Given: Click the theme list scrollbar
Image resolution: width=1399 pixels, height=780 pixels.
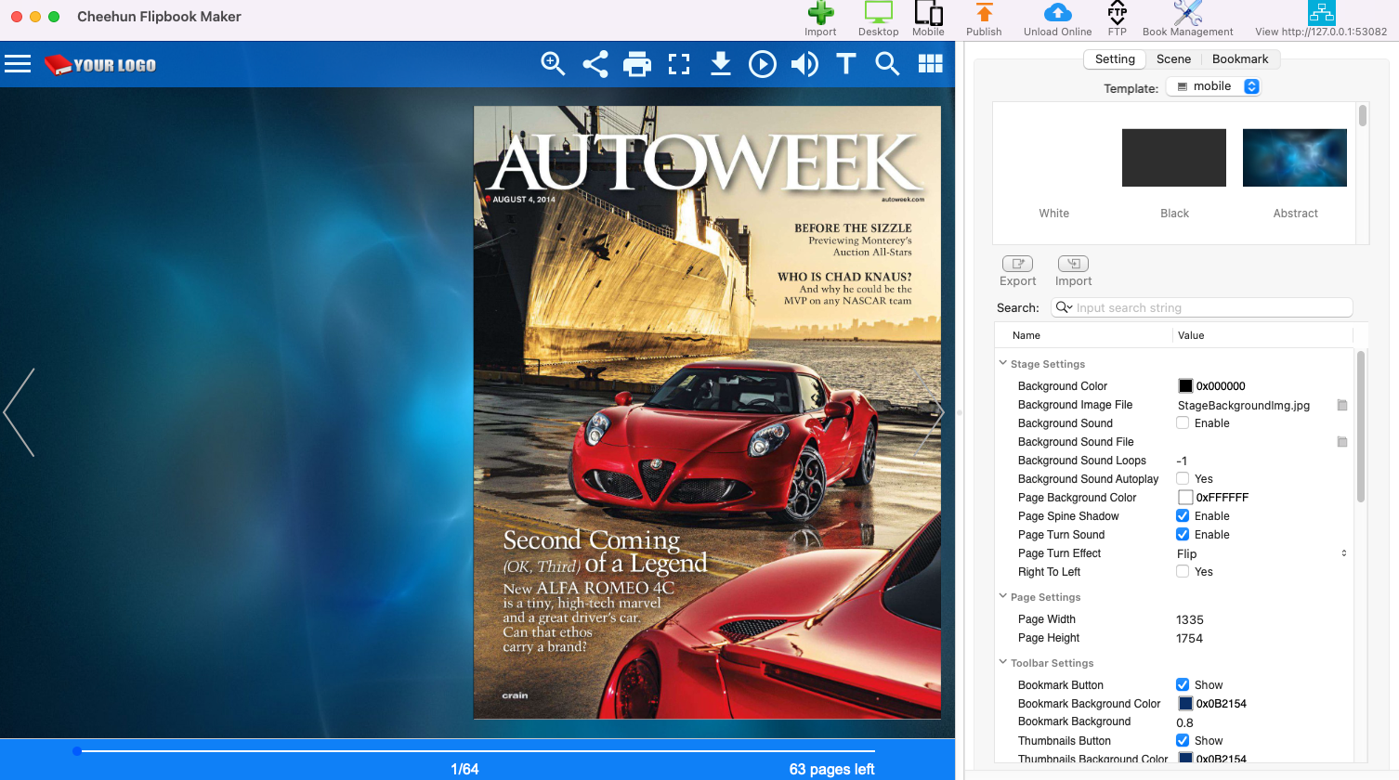Looking at the screenshot, I should coord(1363,115).
